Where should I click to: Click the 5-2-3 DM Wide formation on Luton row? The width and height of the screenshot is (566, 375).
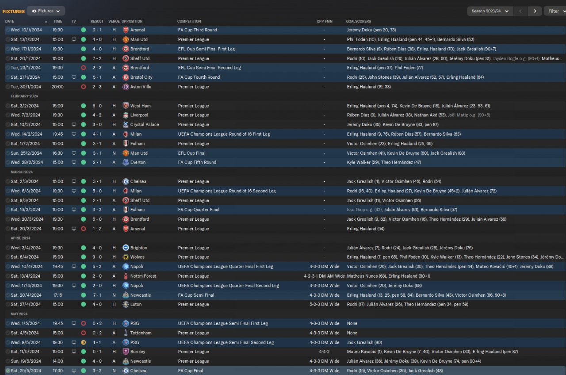[x=325, y=304]
